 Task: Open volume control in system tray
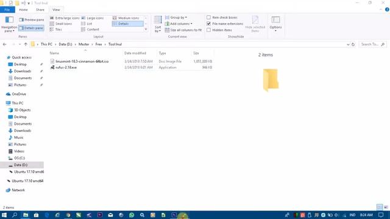[x=337, y=215]
